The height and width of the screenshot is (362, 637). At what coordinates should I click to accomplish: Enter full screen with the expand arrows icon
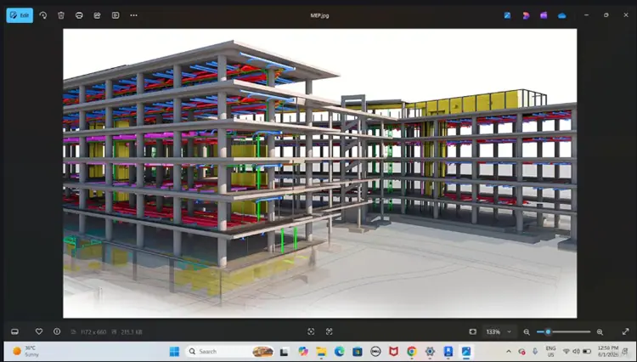tap(626, 331)
